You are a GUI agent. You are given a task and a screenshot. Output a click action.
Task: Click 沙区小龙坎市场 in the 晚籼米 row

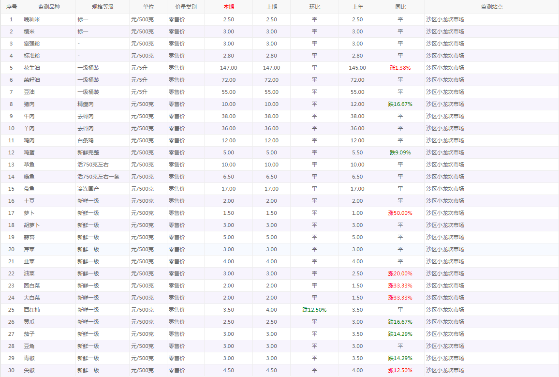(445, 19)
